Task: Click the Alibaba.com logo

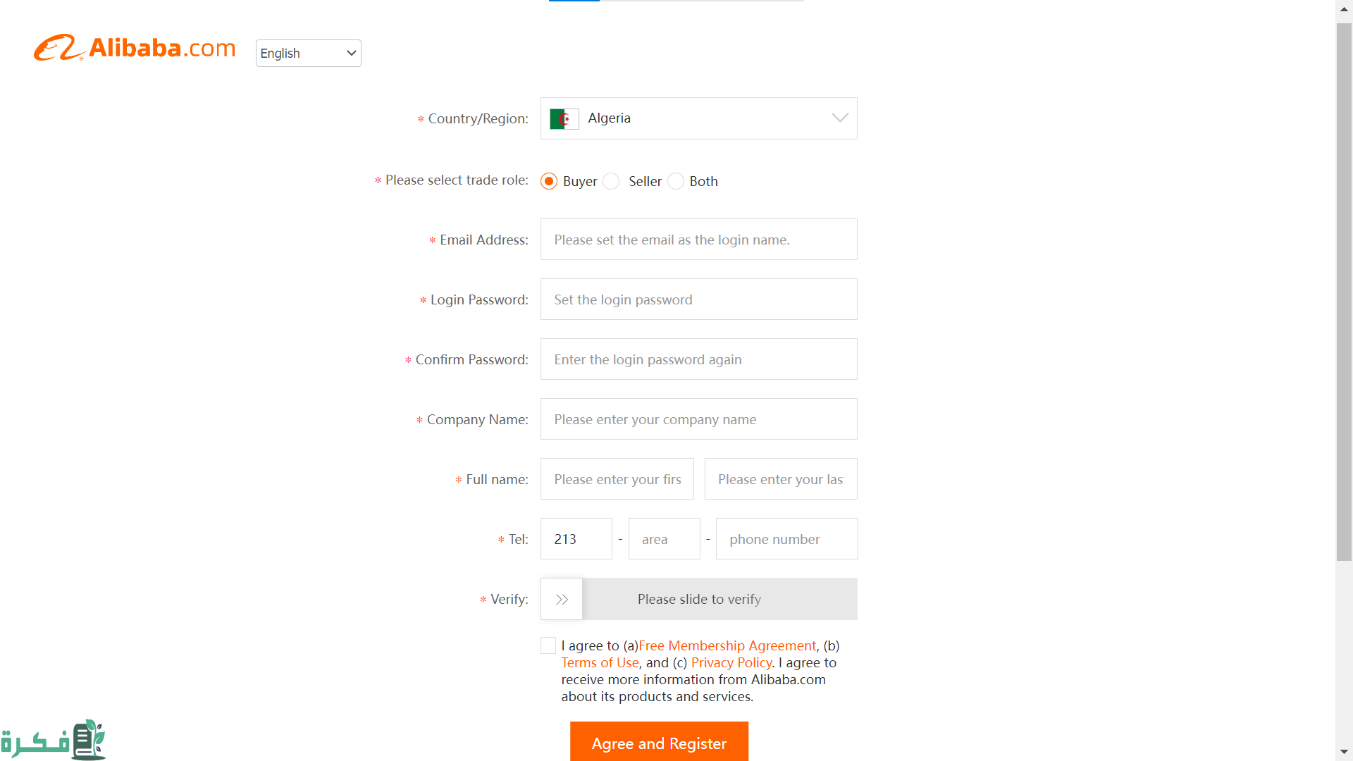Action: click(x=135, y=48)
